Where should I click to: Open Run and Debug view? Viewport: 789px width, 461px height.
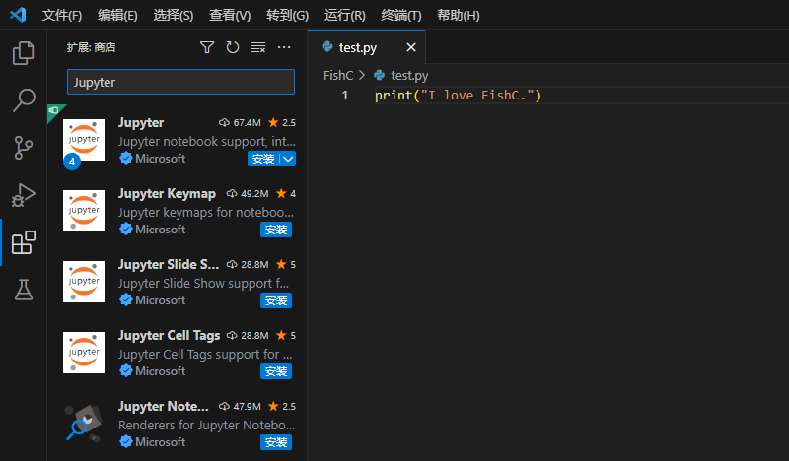23,195
